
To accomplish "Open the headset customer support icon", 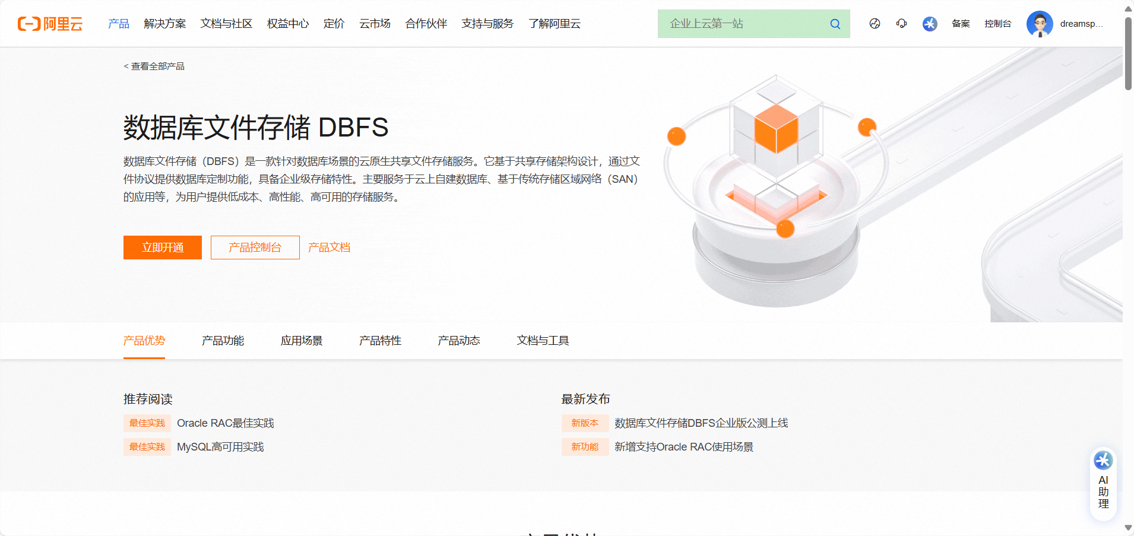I will click(x=901, y=24).
